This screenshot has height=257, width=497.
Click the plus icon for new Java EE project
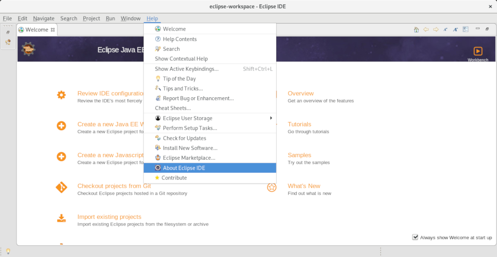tap(62, 125)
